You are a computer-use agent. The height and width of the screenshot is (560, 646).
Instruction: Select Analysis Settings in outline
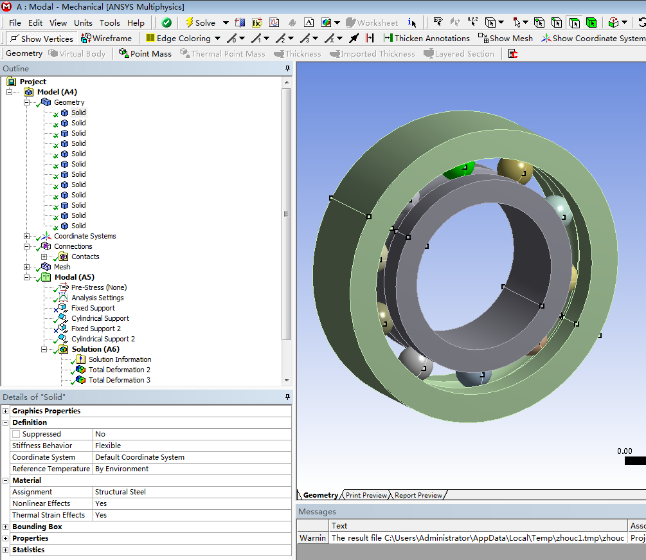tap(97, 298)
